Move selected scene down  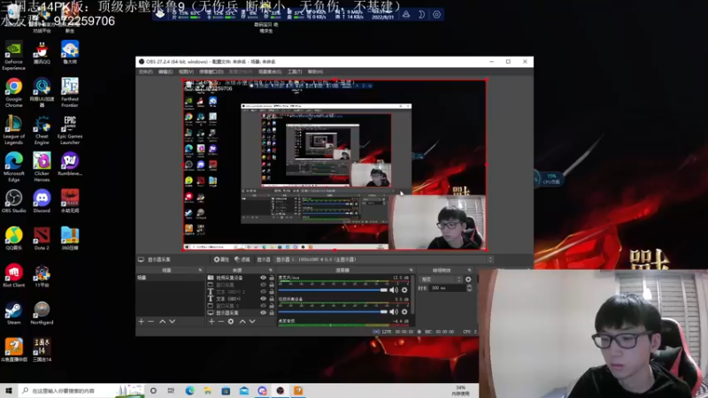coord(172,321)
